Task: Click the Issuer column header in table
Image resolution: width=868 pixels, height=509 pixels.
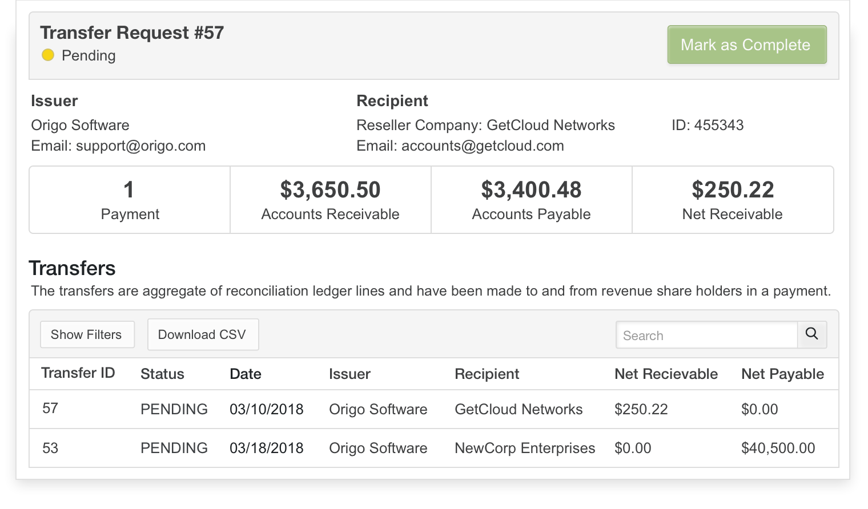Action: (x=349, y=374)
